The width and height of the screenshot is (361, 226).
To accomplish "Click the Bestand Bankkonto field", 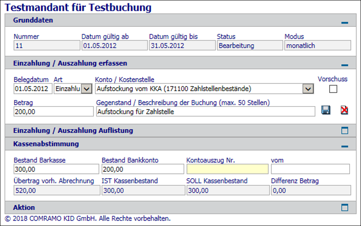I will pyautogui.click(x=143, y=169).
